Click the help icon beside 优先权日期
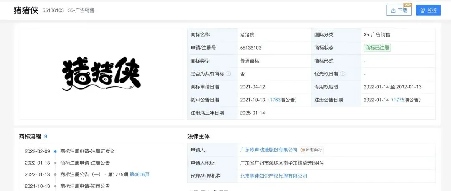Screen dimensions: 451x191 click(342, 74)
